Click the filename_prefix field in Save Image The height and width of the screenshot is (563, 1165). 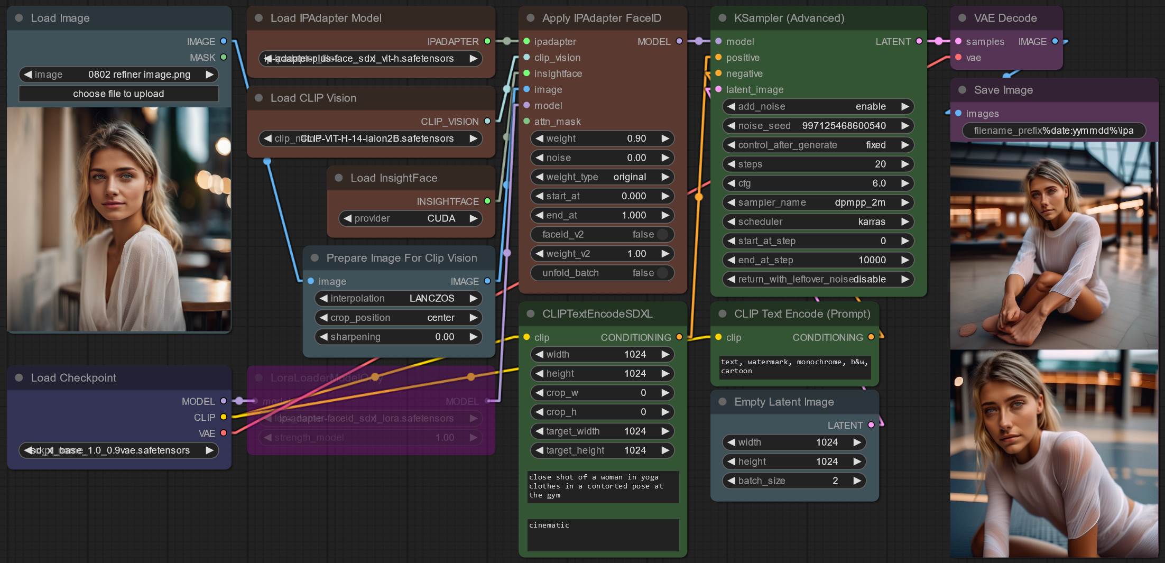point(1053,131)
